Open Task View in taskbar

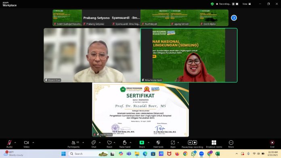(112, 154)
